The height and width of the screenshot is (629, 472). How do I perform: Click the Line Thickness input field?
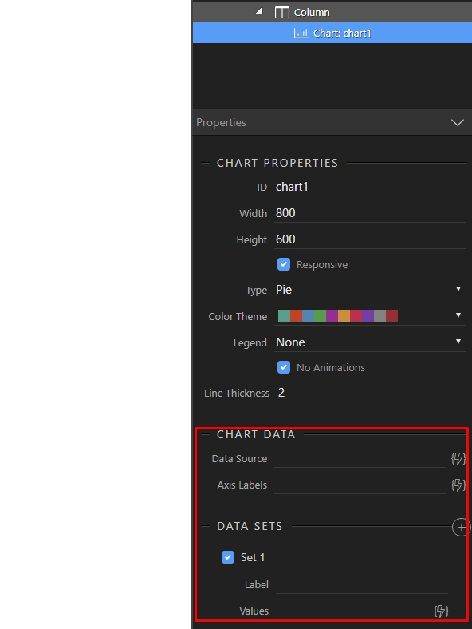[x=371, y=393]
